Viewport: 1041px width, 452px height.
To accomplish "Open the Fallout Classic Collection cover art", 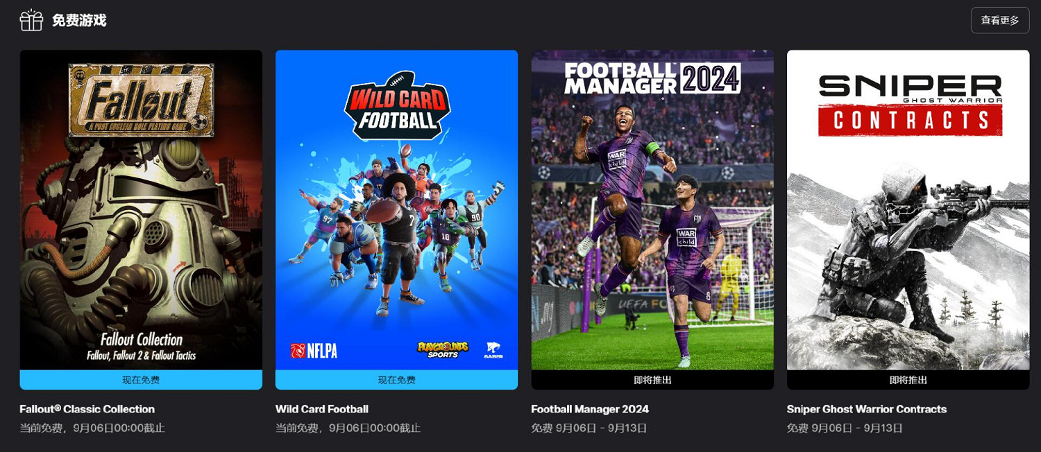I will coord(141,210).
